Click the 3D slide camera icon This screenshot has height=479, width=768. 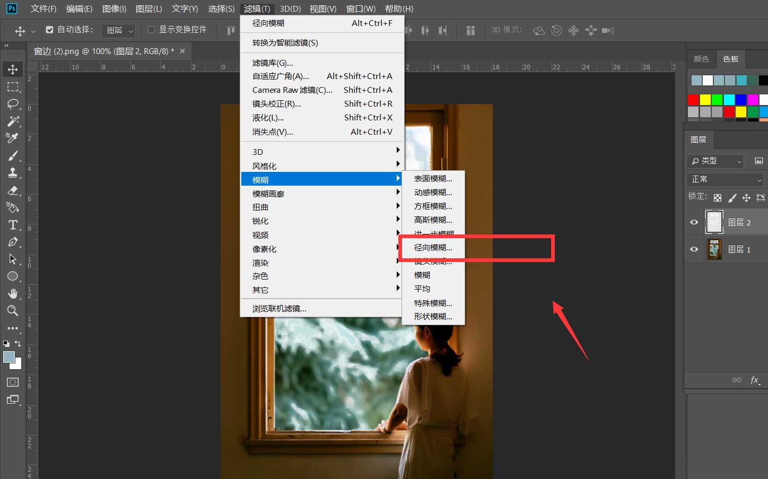pyautogui.click(x=591, y=30)
